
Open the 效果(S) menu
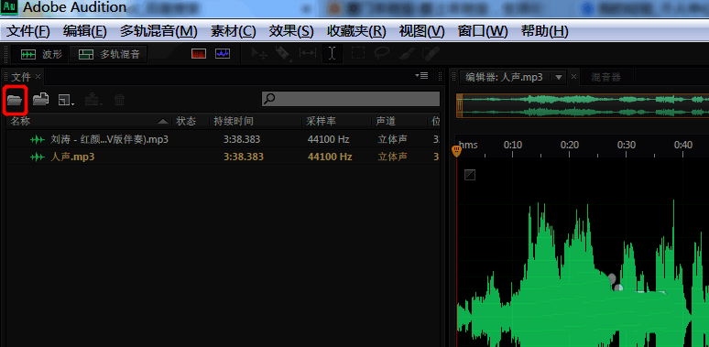click(291, 31)
